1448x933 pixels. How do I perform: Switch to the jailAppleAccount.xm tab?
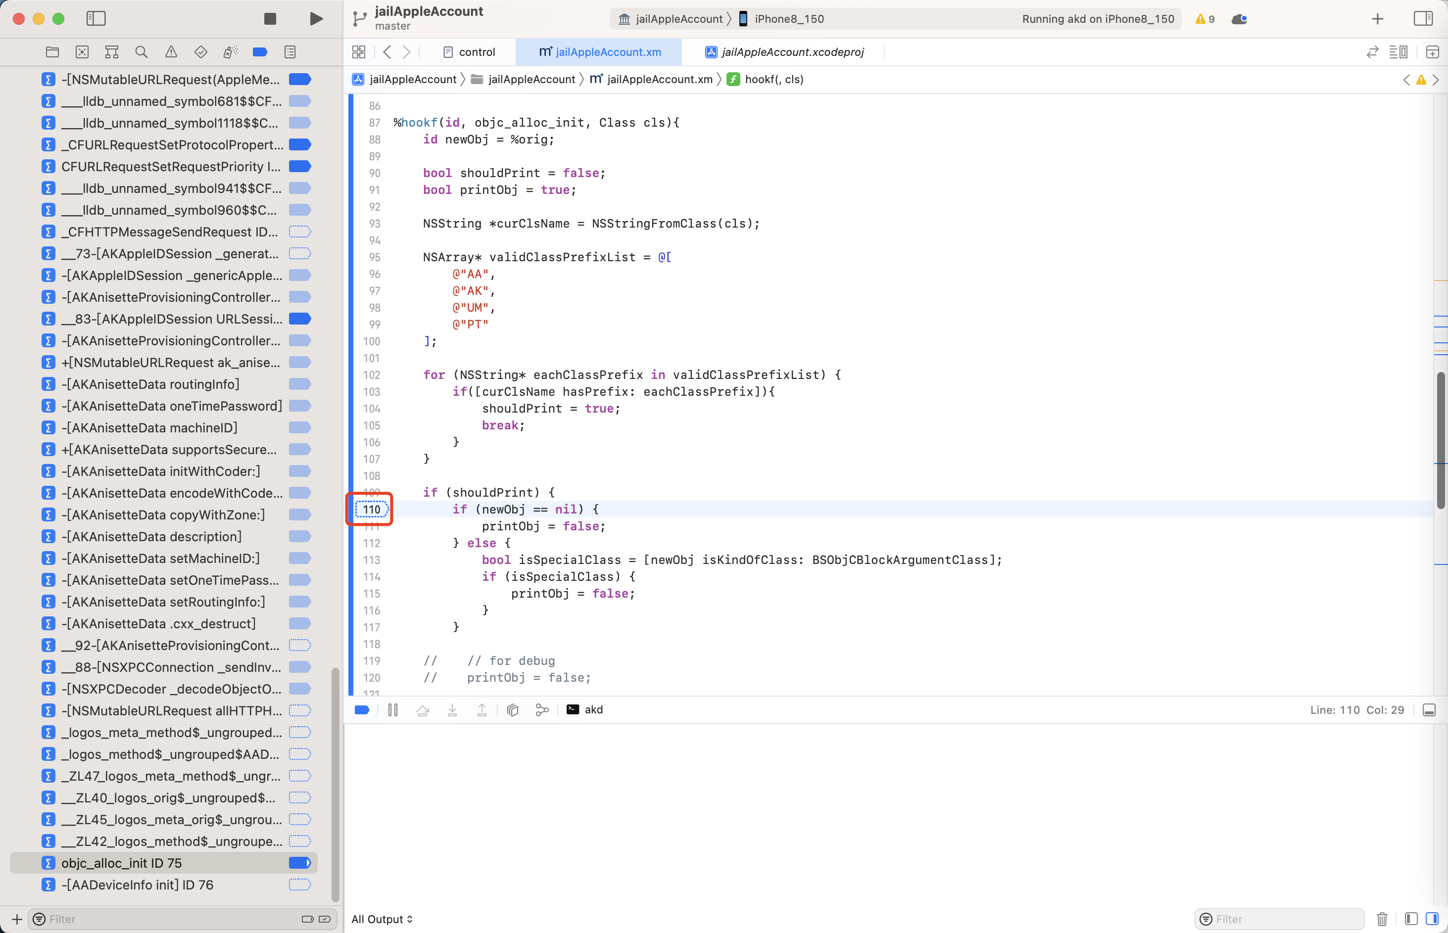click(x=599, y=52)
